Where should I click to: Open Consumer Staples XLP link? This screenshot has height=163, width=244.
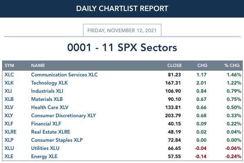coord(57,140)
